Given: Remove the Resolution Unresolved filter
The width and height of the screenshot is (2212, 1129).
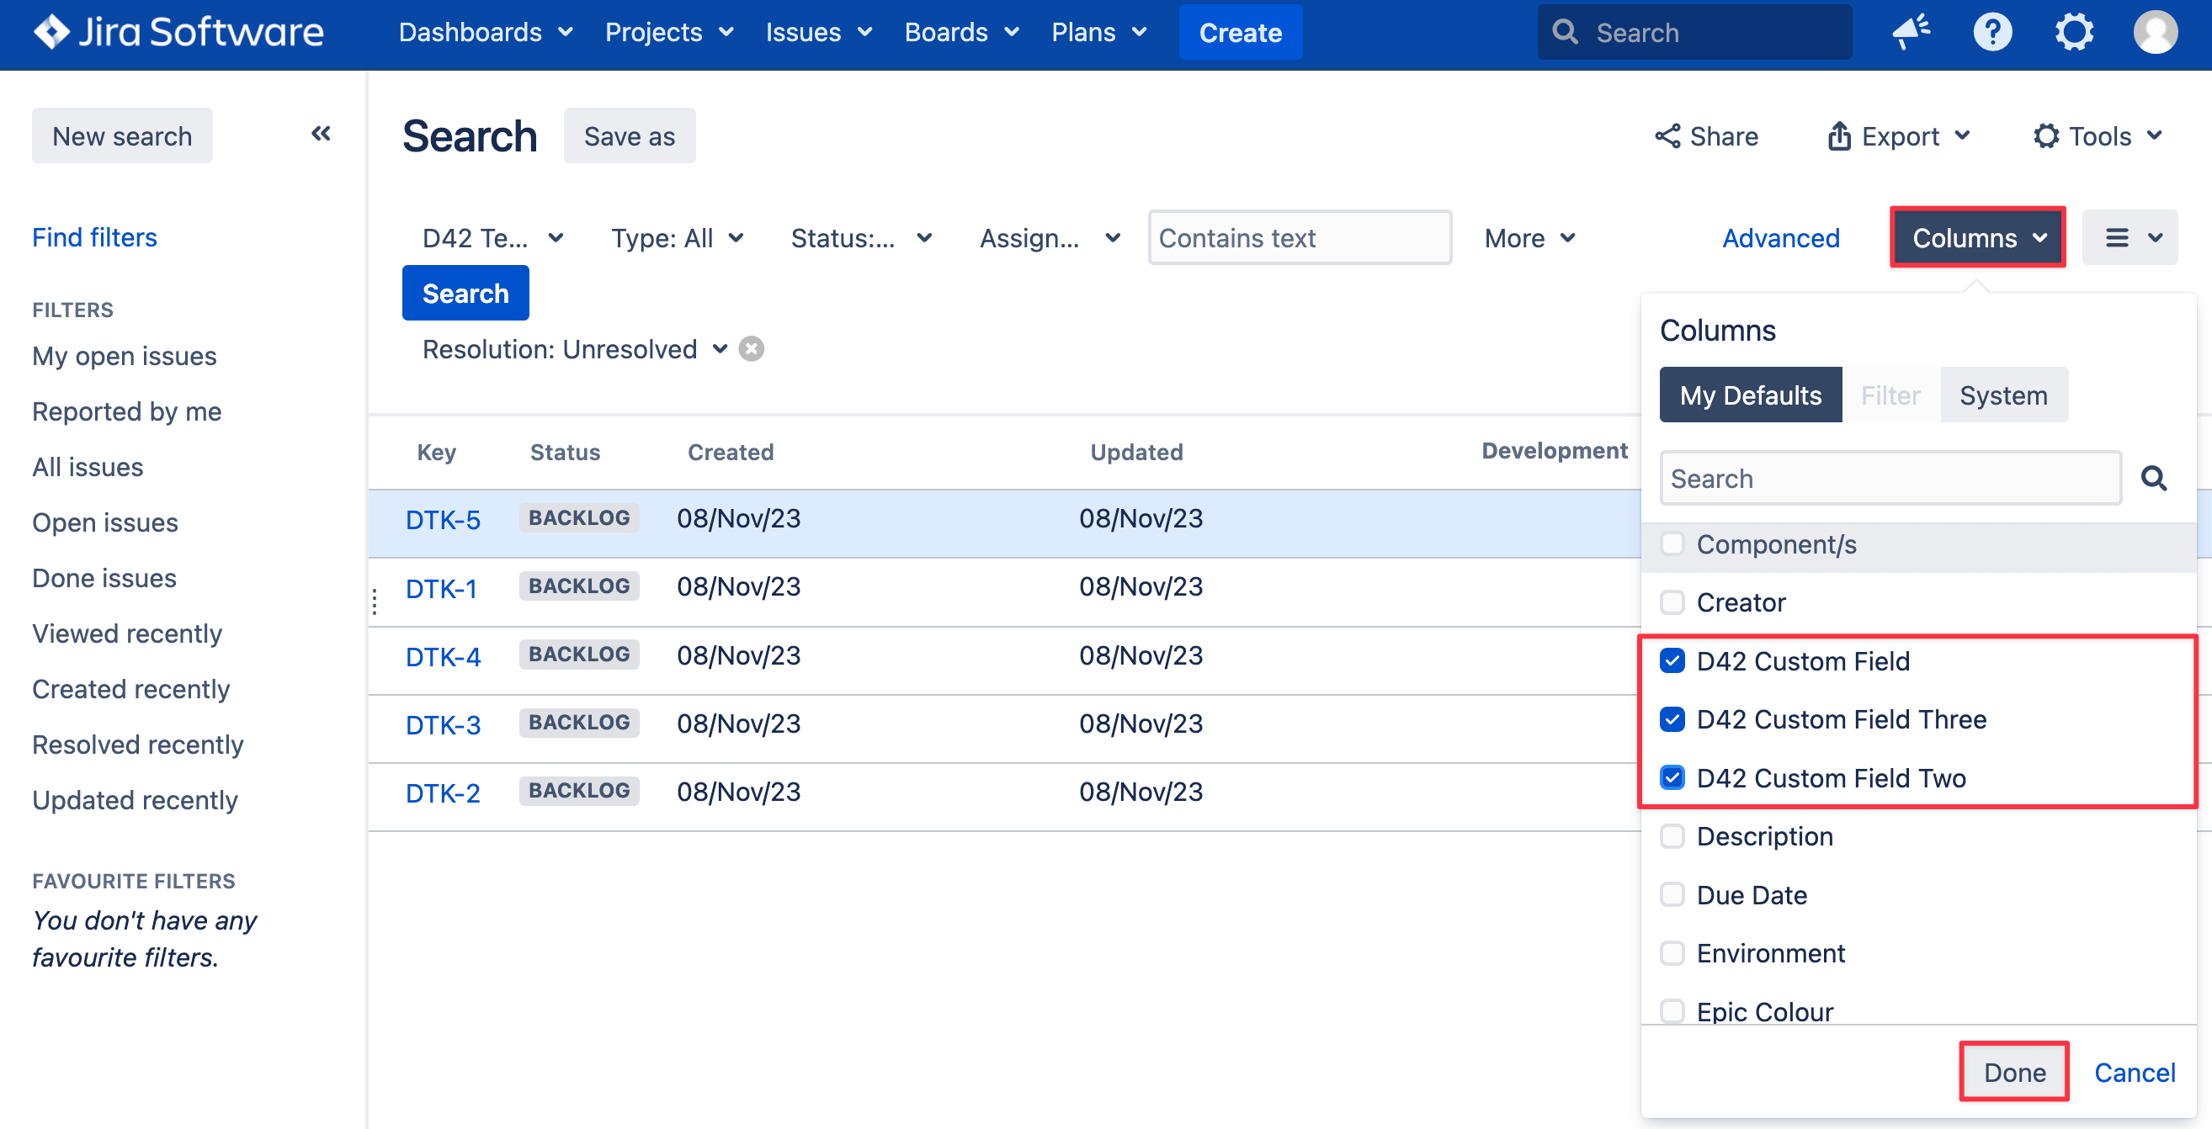Looking at the screenshot, I should [752, 349].
